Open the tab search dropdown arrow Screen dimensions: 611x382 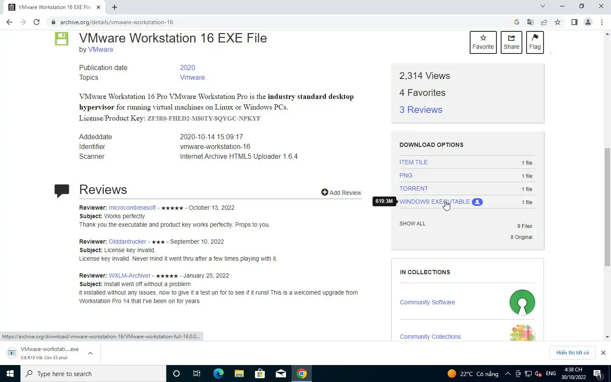[542, 6]
